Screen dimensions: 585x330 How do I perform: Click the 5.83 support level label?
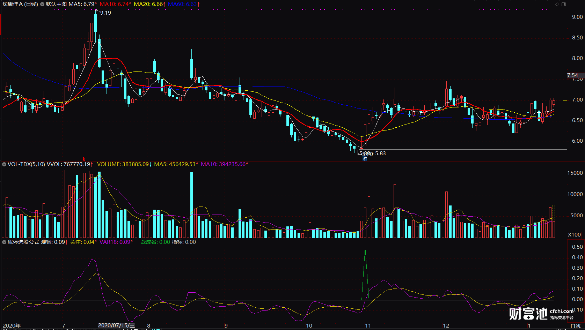380,153
